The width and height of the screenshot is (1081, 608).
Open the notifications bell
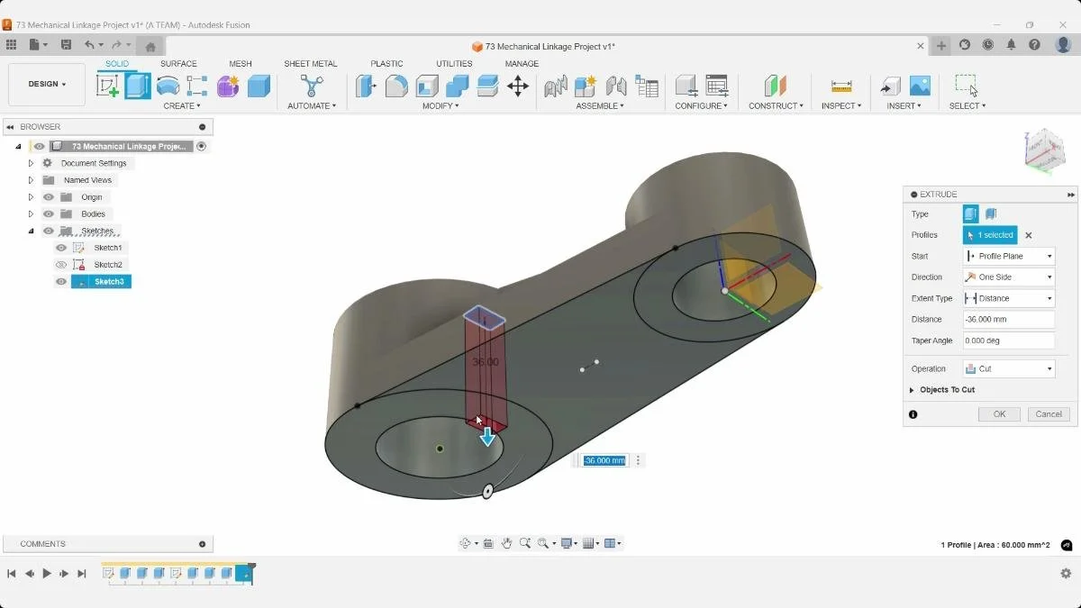[x=1012, y=45]
